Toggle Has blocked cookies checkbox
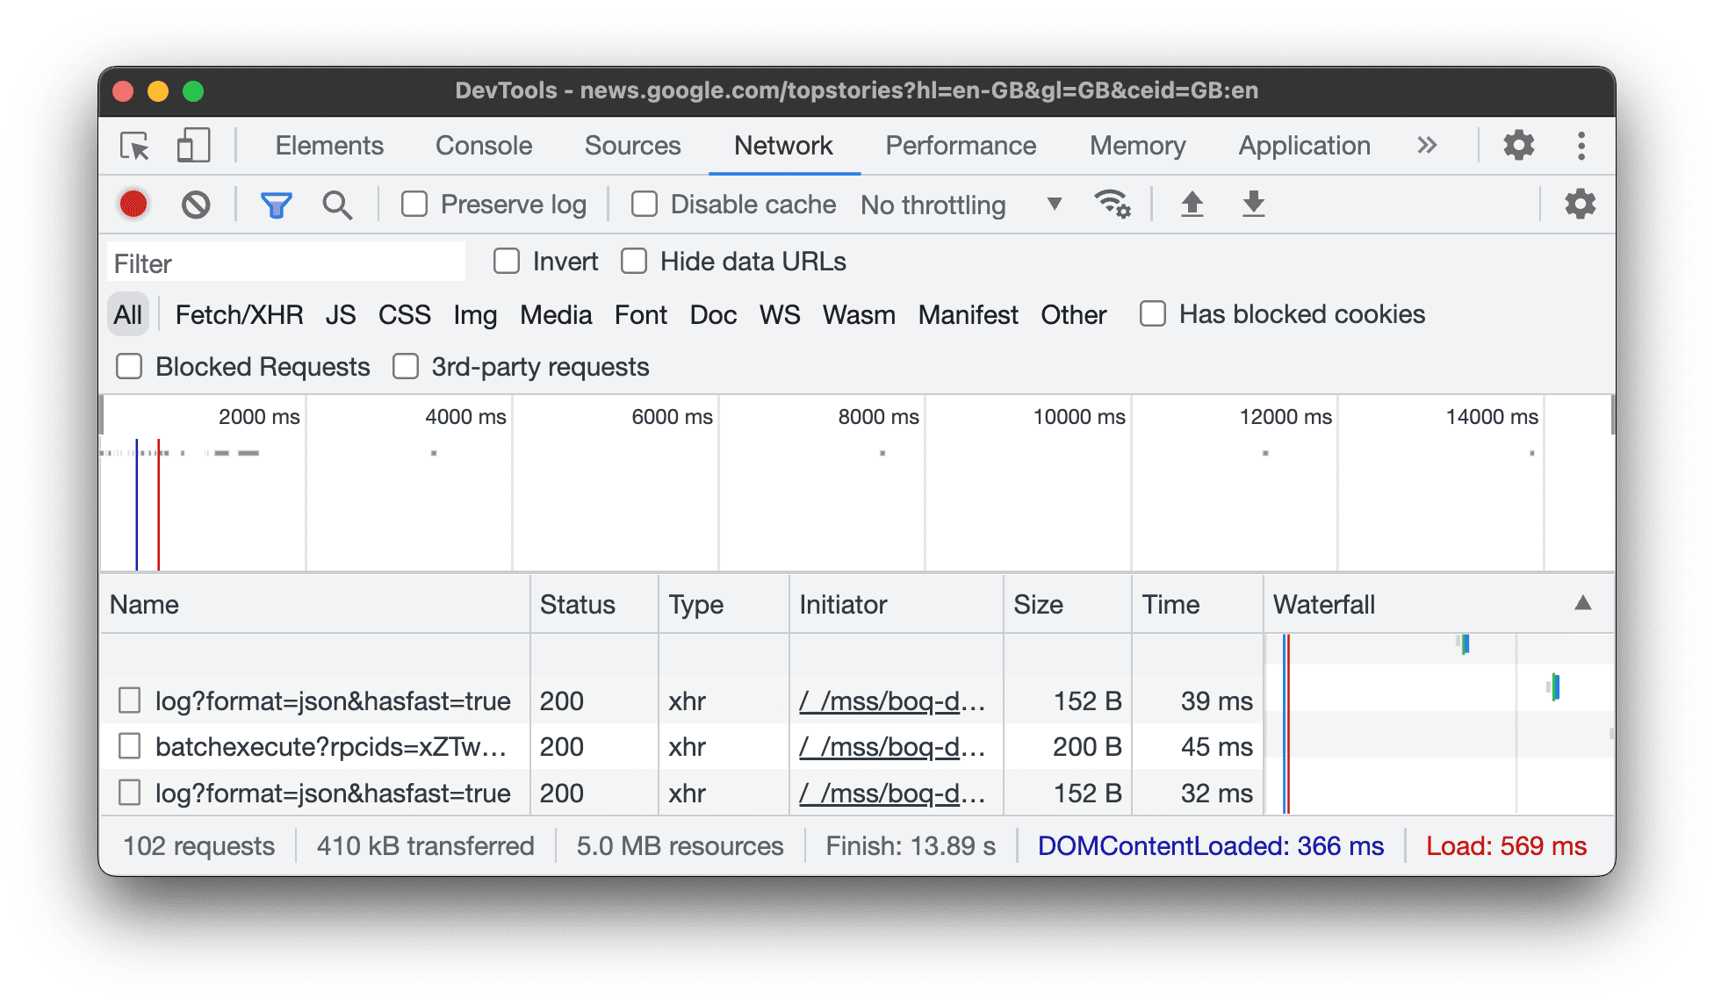The width and height of the screenshot is (1714, 1006). click(1152, 313)
